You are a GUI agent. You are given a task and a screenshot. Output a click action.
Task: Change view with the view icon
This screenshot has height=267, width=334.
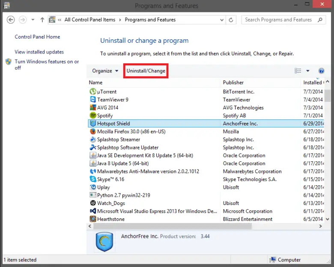click(x=298, y=71)
